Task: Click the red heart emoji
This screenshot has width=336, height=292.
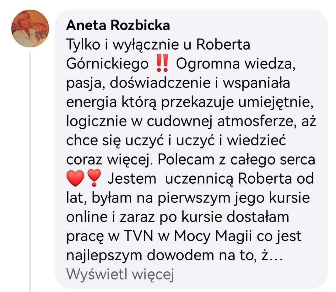Action: 75,178
